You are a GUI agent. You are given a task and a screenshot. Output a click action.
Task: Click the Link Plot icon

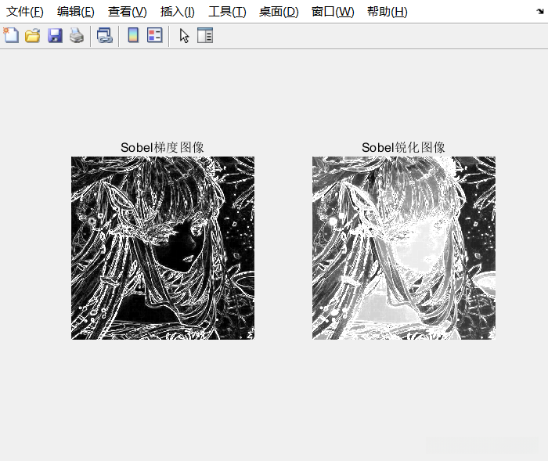(x=104, y=35)
